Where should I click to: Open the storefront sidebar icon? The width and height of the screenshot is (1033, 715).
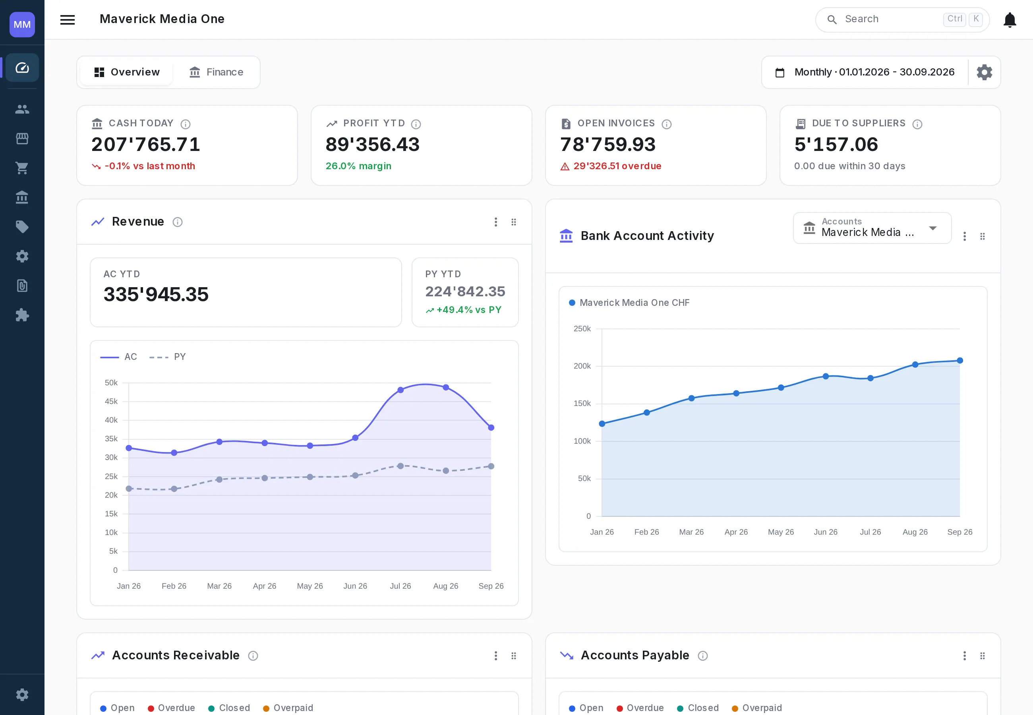[22, 138]
